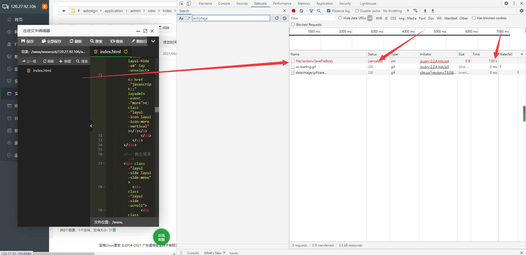Open site.css?version initiator link
The width and height of the screenshot is (526, 255).
point(438,73)
